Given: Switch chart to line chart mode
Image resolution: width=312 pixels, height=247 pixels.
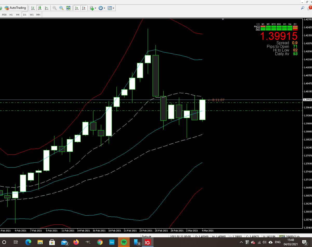Looking at the screenshot, I should point(46,8).
